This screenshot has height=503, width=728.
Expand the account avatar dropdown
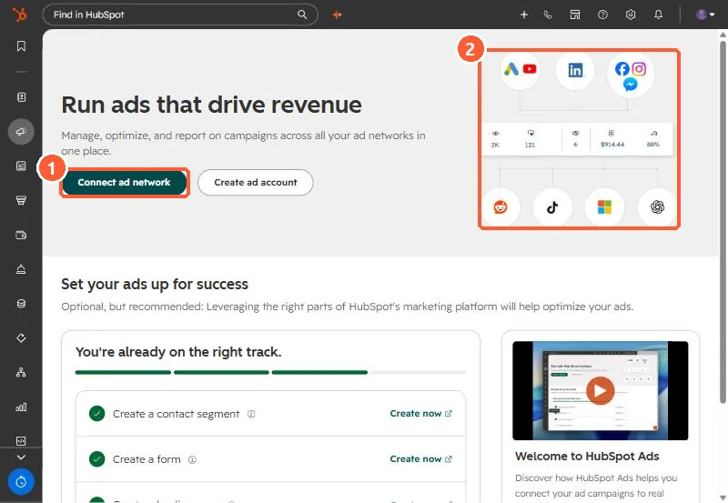point(704,15)
